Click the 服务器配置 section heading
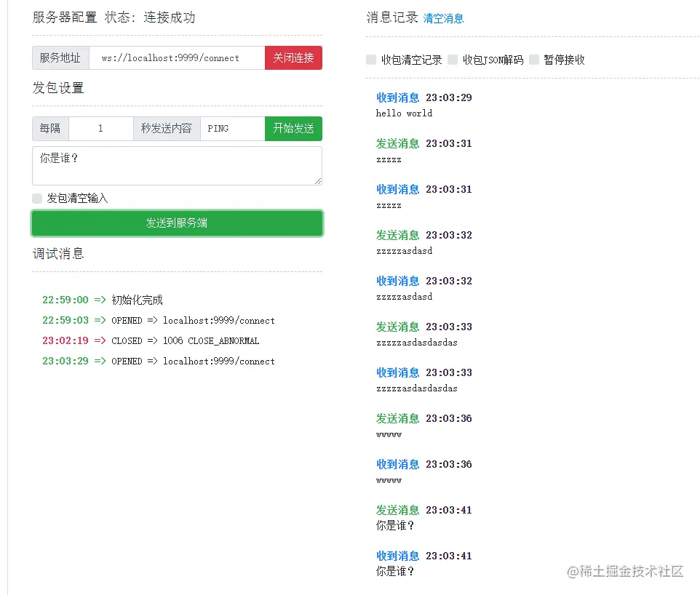 tap(65, 17)
